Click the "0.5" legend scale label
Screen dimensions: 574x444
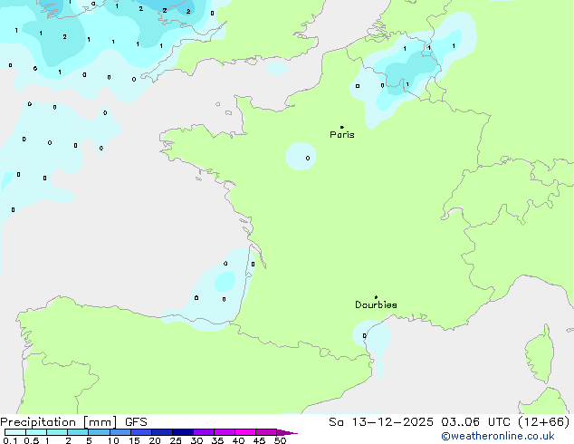coord(32,440)
